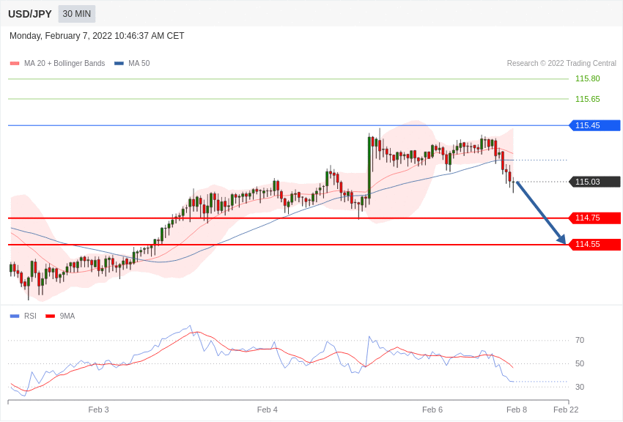Select the MA 50 legend label
The image size is (623, 422).
[139, 64]
